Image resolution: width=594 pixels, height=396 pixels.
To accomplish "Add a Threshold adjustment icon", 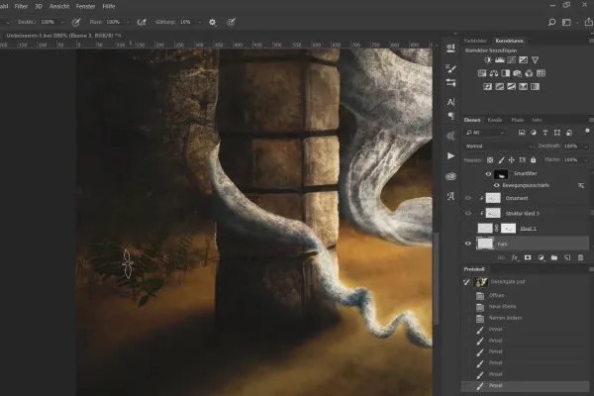I will pos(512,87).
